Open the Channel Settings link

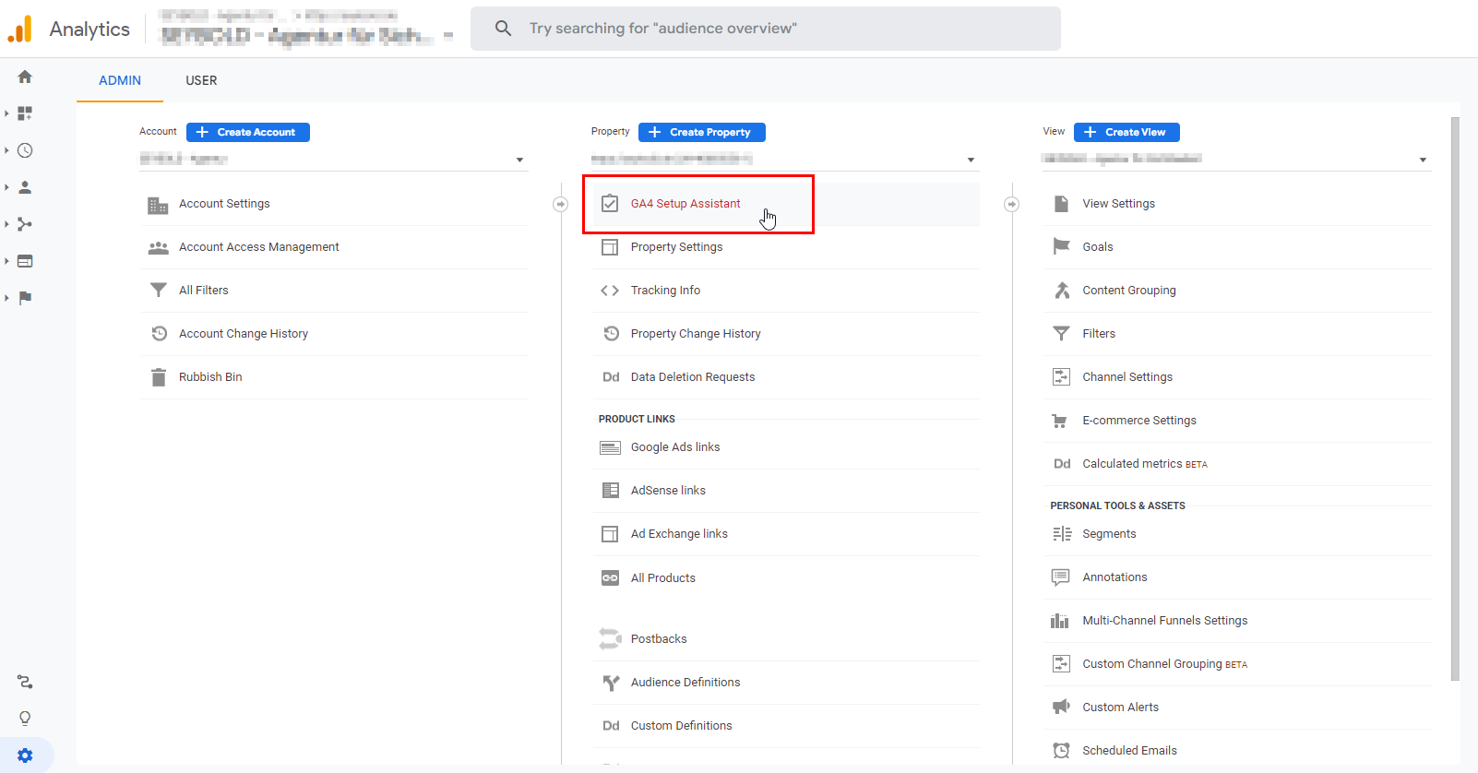tap(1127, 377)
